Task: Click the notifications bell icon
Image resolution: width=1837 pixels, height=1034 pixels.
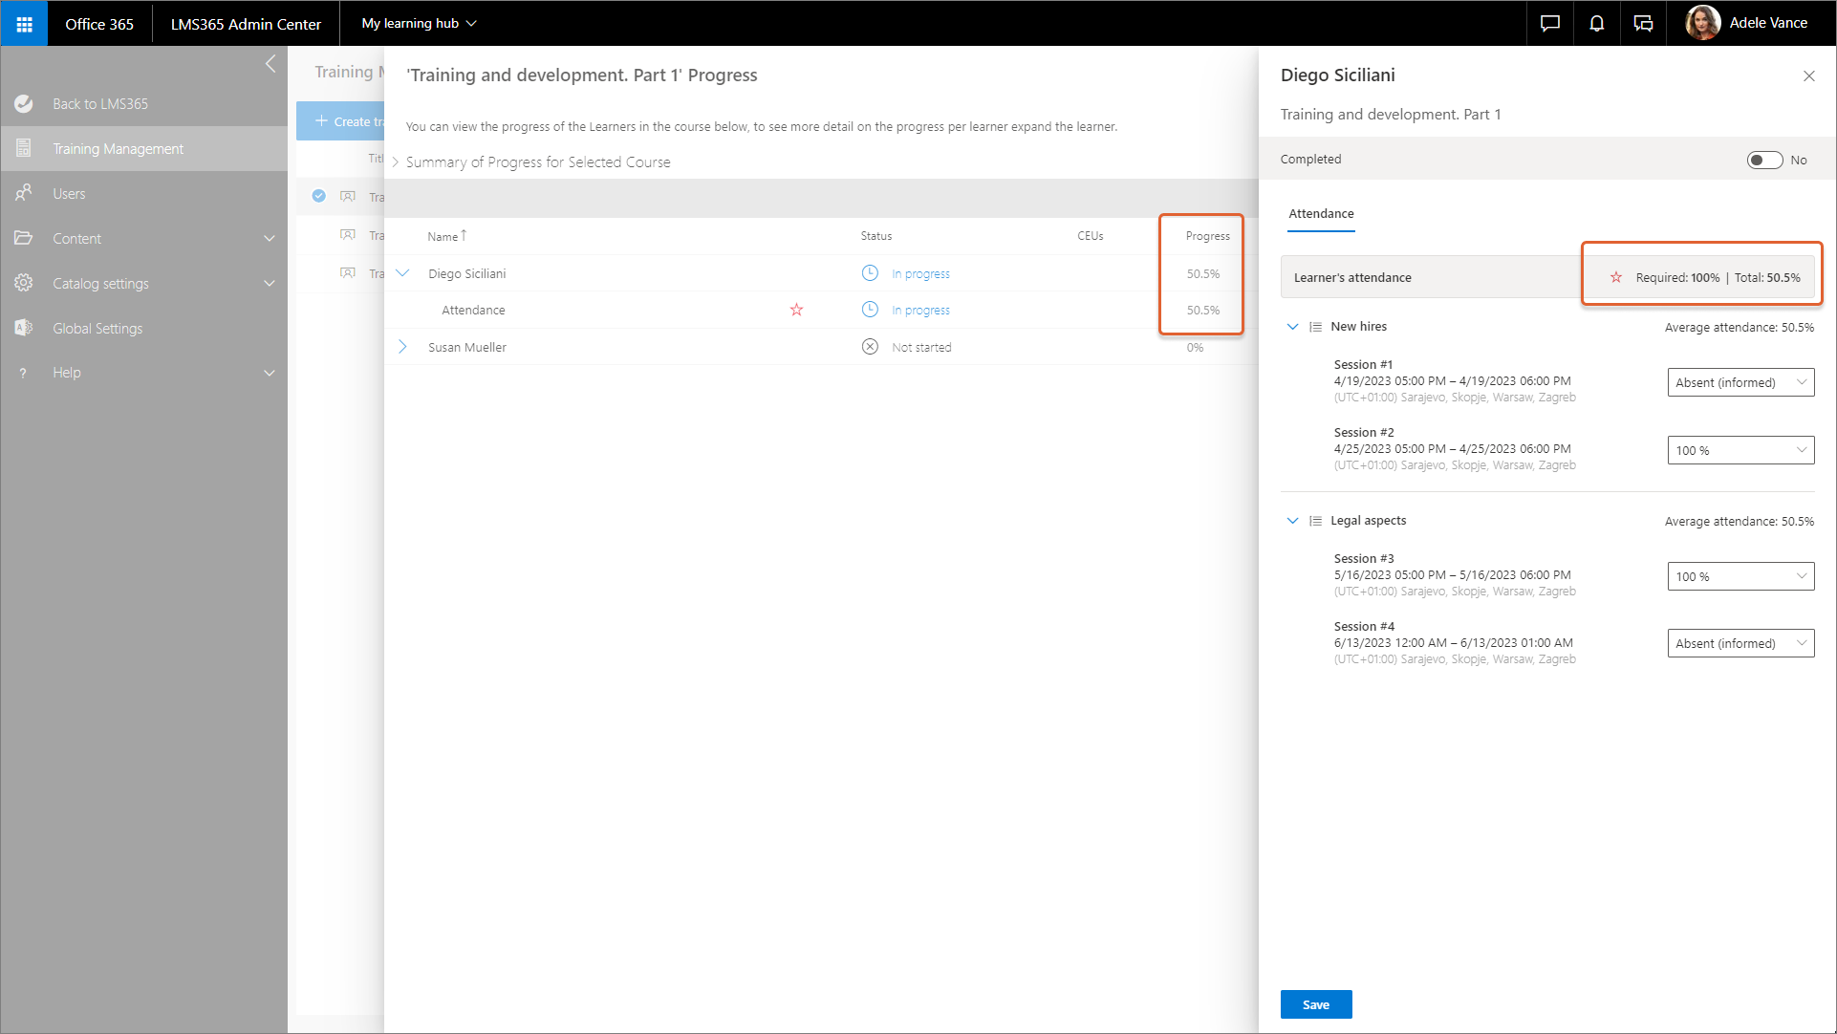Action: click(x=1596, y=23)
